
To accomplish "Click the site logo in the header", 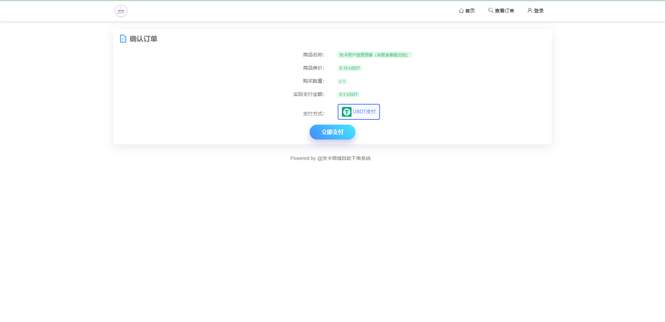I will [121, 11].
